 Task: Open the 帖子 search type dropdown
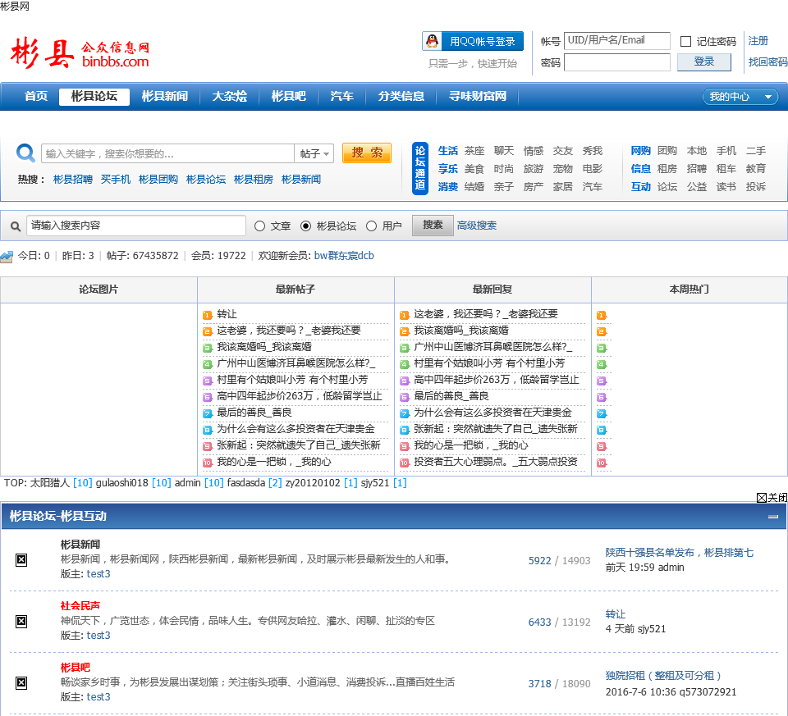(x=314, y=153)
